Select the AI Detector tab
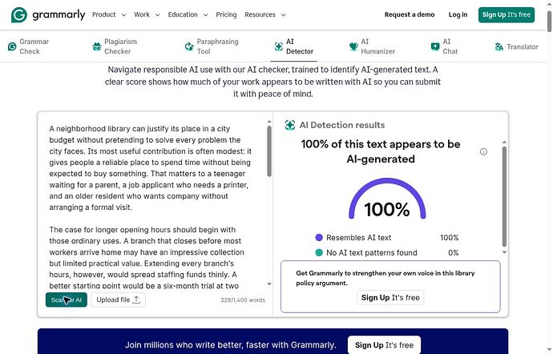Screen dimensions: 553x354 pyautogui.click(x=294, y=46)
